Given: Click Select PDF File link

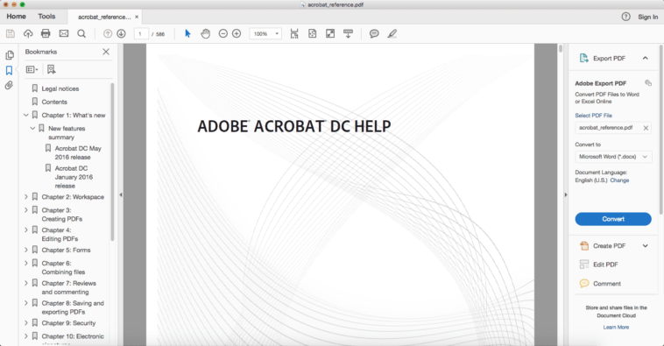Looking at the screenshot, I should (593, 116).
